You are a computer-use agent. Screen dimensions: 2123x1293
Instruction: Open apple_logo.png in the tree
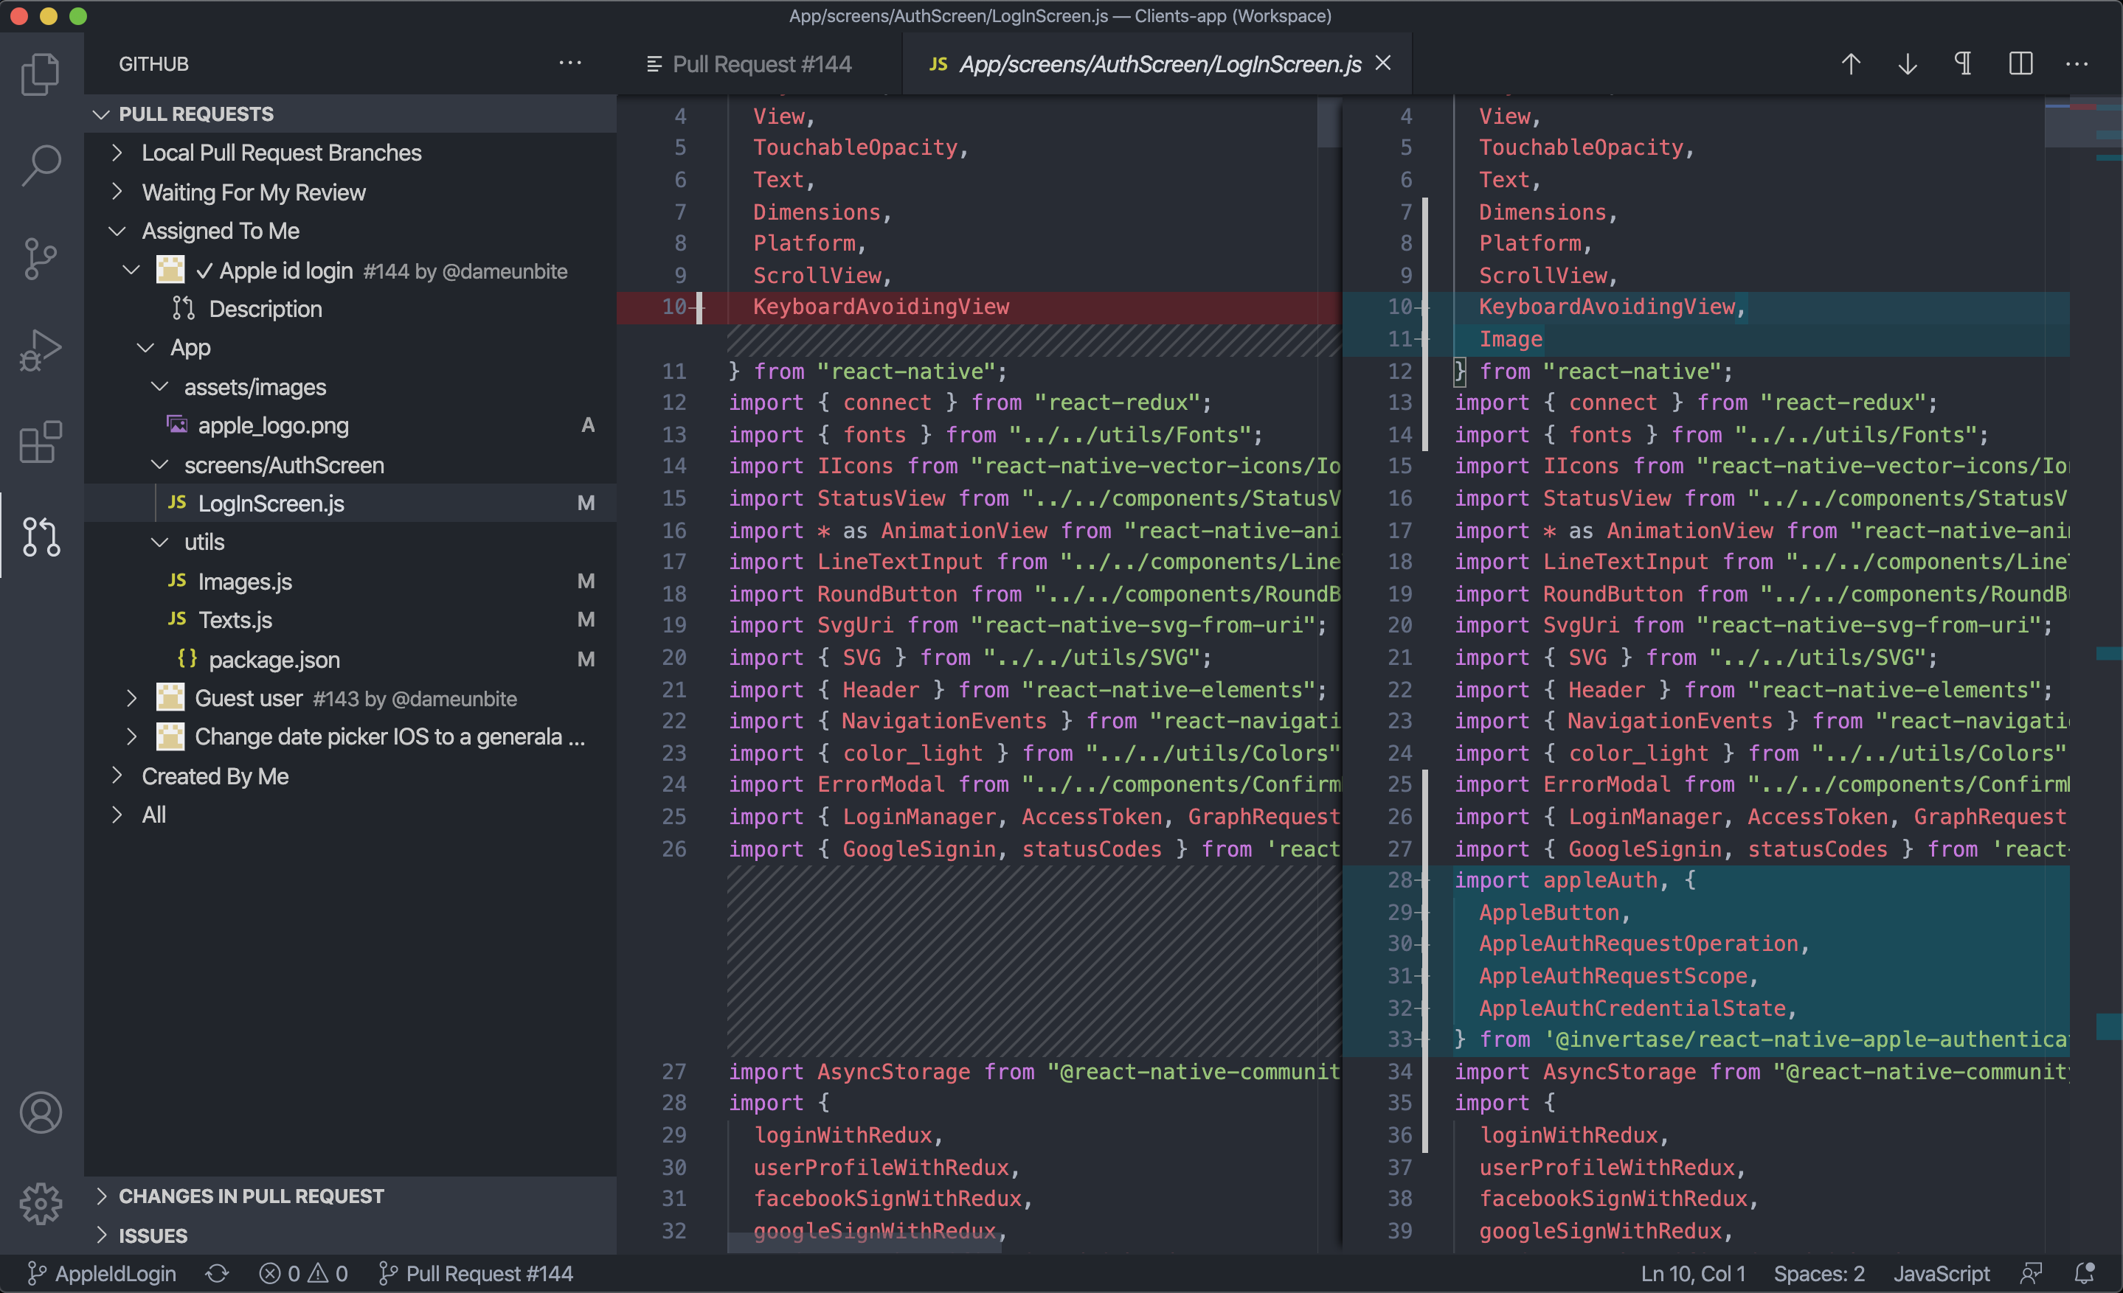pos(350,425)
